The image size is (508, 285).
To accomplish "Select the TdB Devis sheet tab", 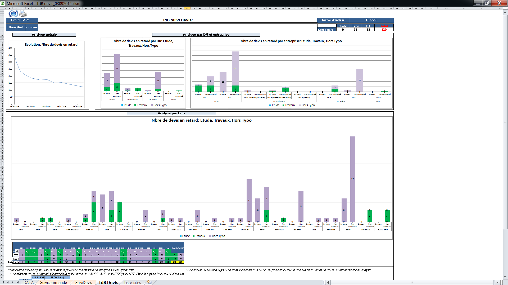I will (x=108, y=282).
